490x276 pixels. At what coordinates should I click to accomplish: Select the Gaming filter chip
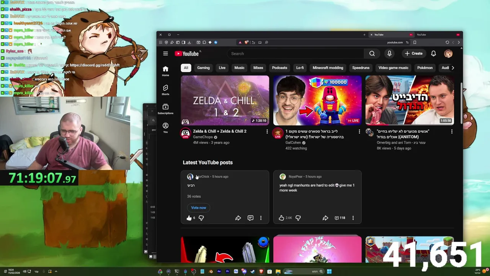pos(203,68)
